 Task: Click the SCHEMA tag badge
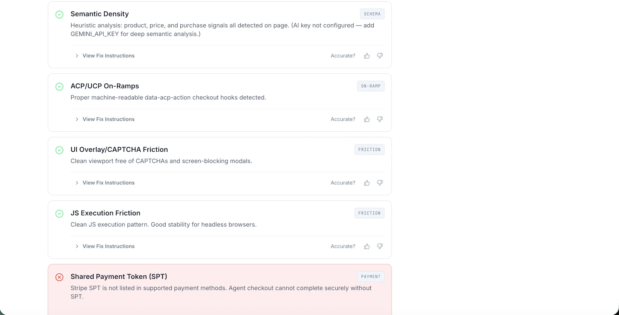pyautogui.click(x=372, y=14)
